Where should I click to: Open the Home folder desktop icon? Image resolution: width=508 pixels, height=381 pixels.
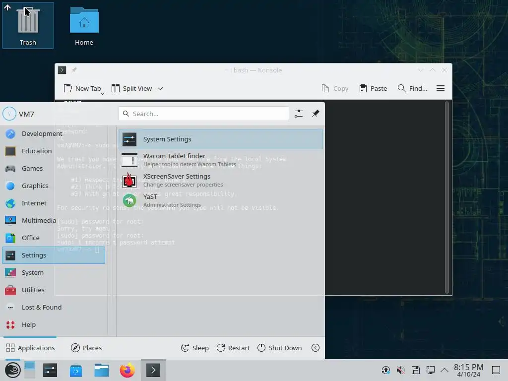(x=84, y=25)
